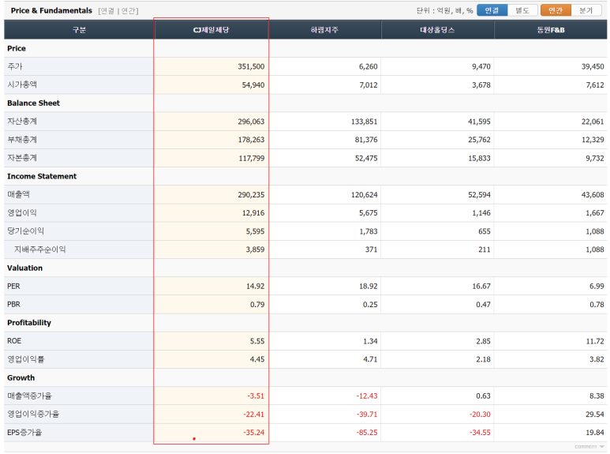The height and width of the screenshot is (454, 610).
Task: Select the 연간 annual button
Action: 556,10
